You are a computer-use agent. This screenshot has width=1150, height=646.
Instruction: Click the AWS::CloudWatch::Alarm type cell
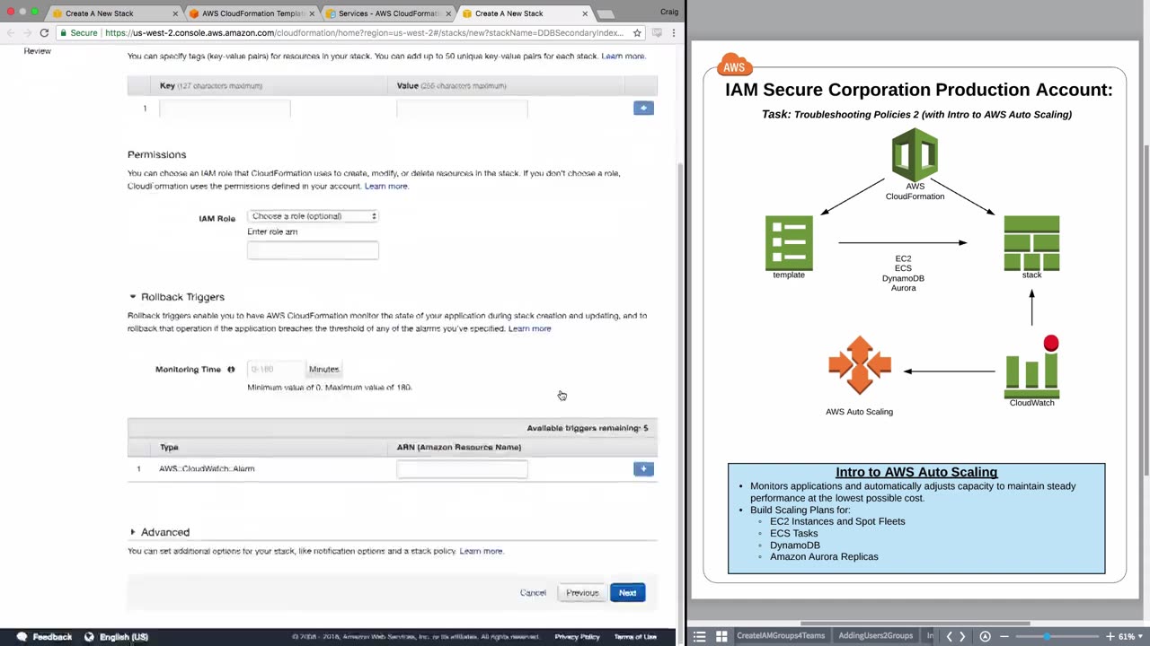click(x=207, y=468)
